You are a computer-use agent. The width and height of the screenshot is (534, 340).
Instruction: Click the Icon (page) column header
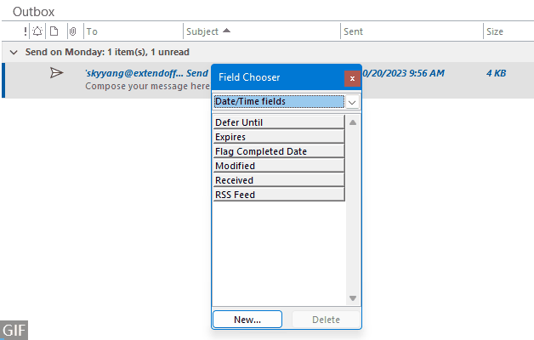[54, 31]
